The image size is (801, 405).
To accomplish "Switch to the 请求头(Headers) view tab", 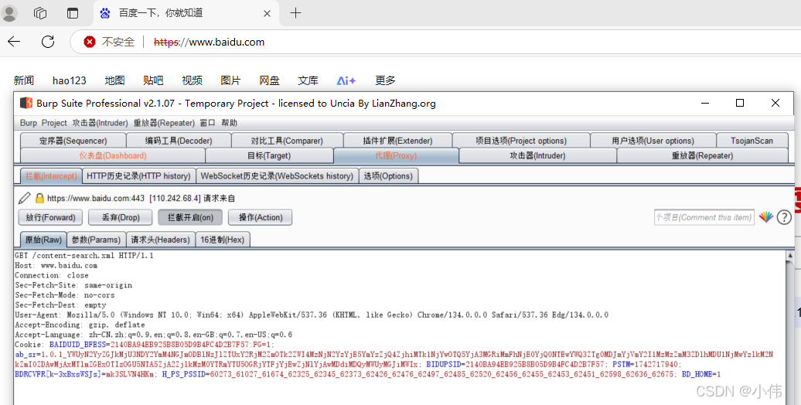I will [160, 240].
